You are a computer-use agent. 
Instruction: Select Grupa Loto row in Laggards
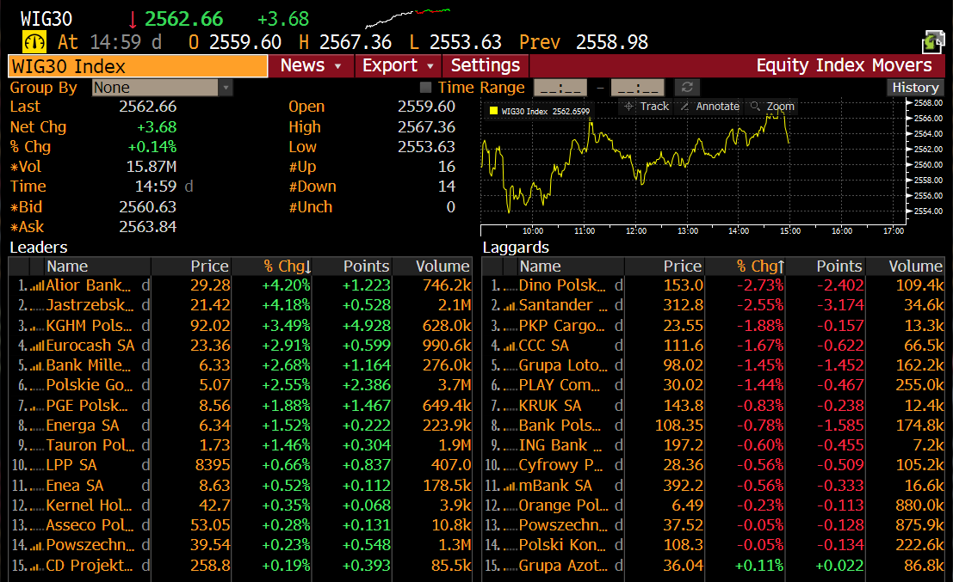click(x=714, y=365)
